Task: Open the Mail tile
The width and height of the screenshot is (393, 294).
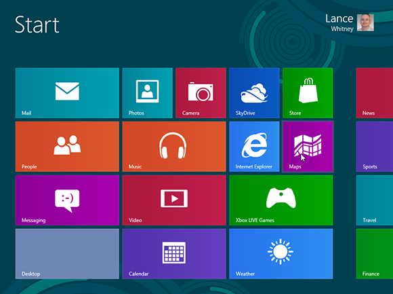Action: pos(67,93)
